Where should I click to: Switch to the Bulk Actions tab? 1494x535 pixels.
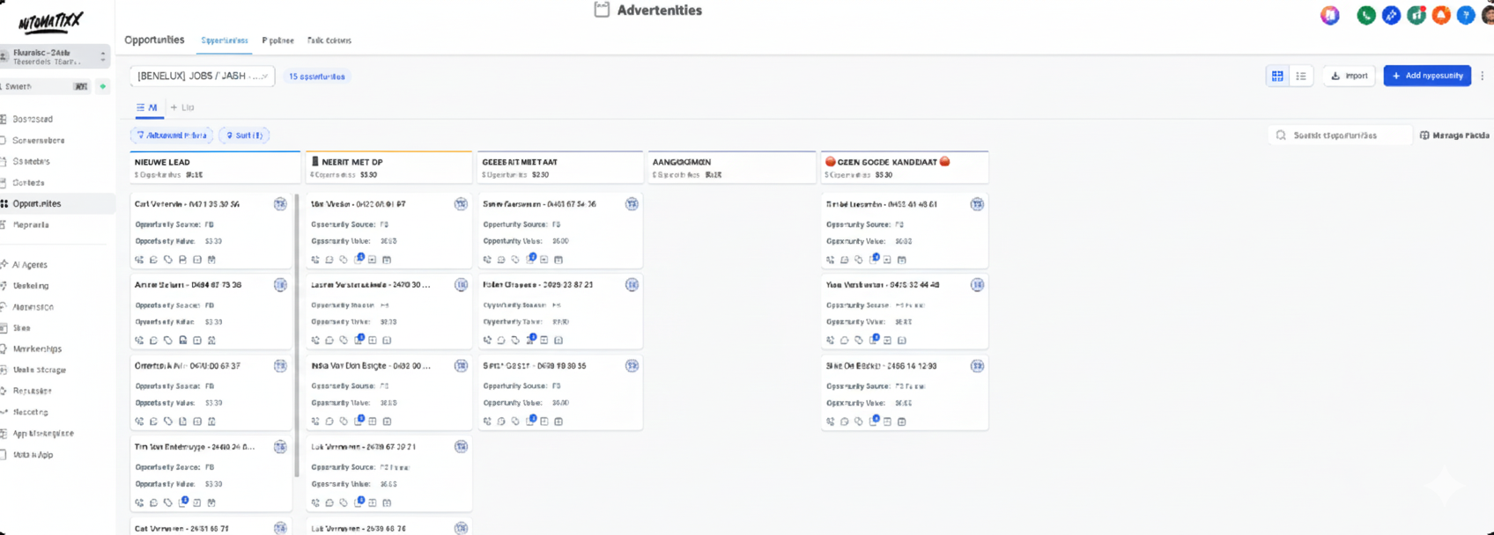tap(329, 40)
